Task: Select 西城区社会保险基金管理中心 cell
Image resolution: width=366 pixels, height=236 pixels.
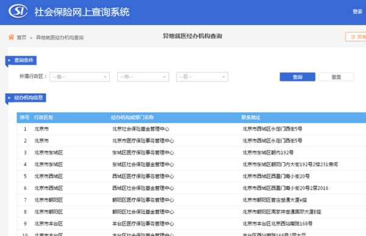Action: pos(143,188)
